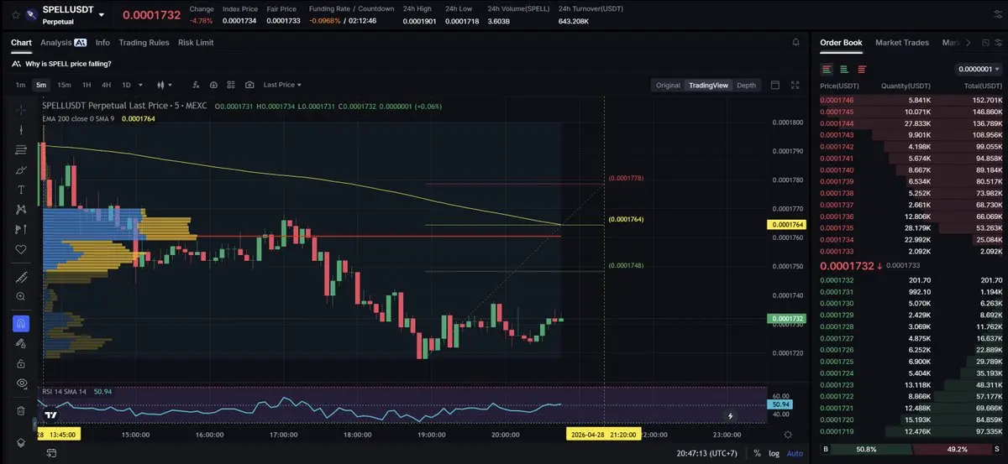Select the trend line drawing tool
This screenshot has height=464, width=1008.
(x=21, y=130)
